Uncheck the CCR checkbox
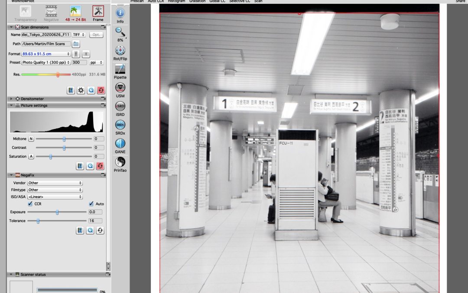Image resolution: width=468 pixels, height=293 pixels. tap(30, 204)
